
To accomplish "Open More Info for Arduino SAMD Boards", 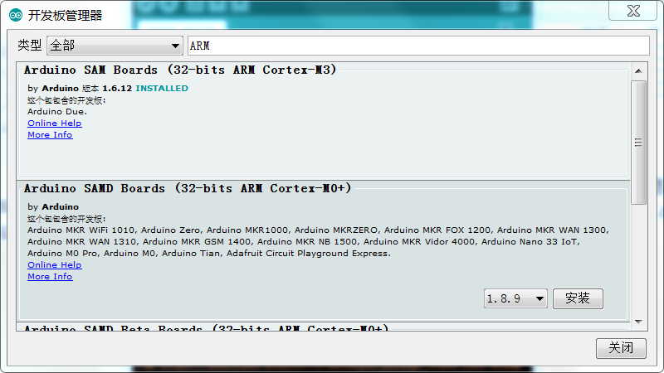I will (50, 277).
